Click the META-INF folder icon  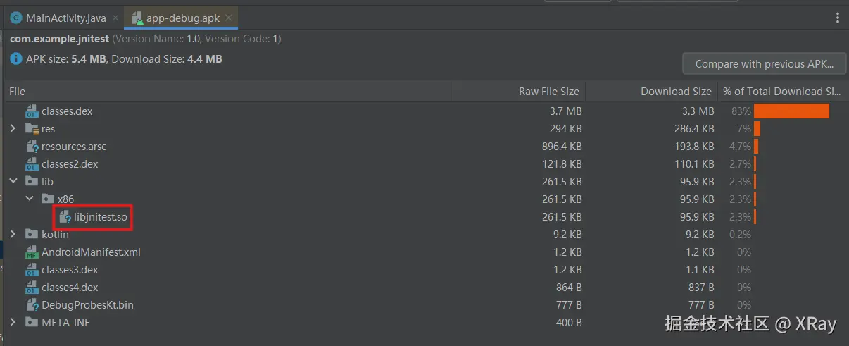point(32,323)
